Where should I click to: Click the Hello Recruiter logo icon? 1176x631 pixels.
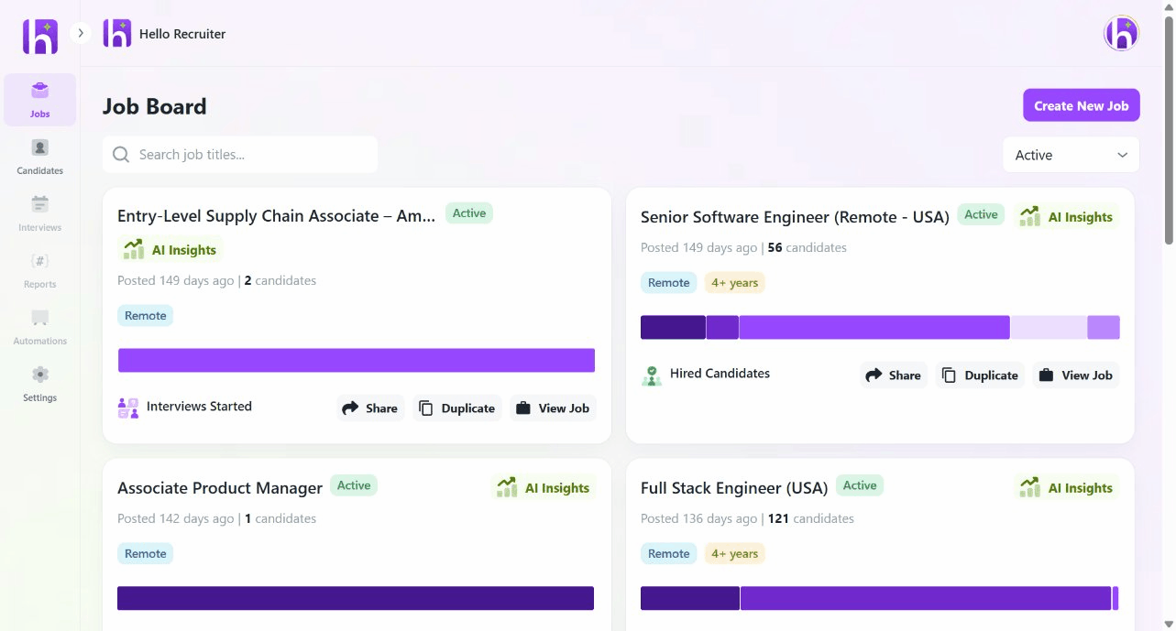coord(116,33)
